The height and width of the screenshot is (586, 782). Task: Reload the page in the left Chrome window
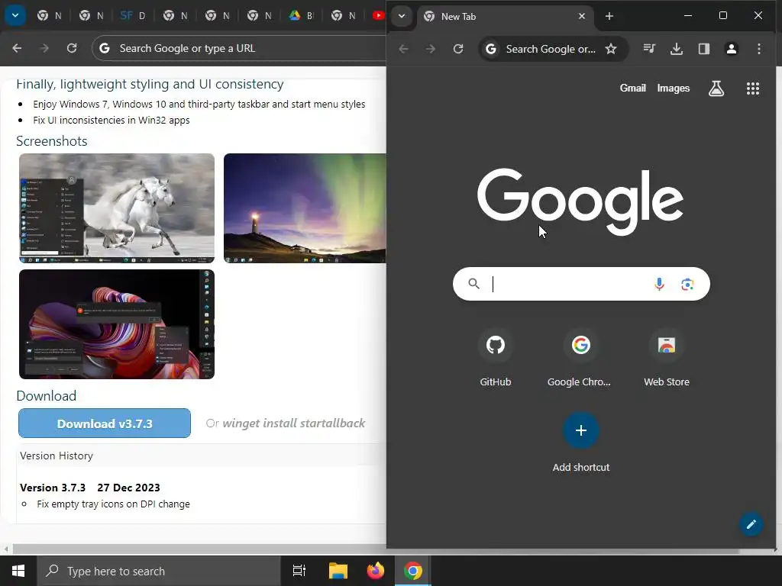(72, 48)
